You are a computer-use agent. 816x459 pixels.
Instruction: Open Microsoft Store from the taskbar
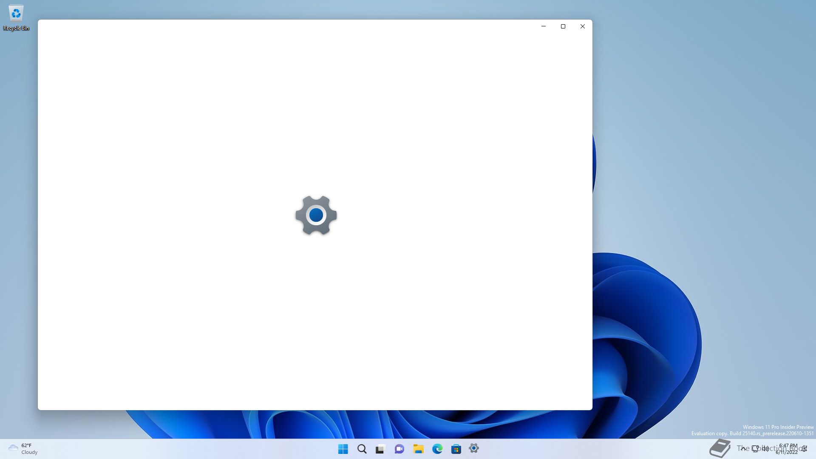(456, 449)
